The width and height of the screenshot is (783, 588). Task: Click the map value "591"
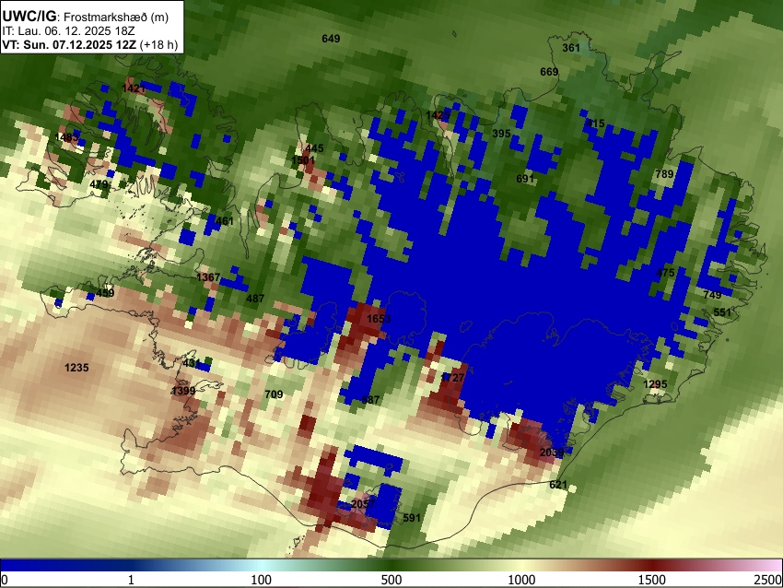pyautogui.click(x=412, y=518)
